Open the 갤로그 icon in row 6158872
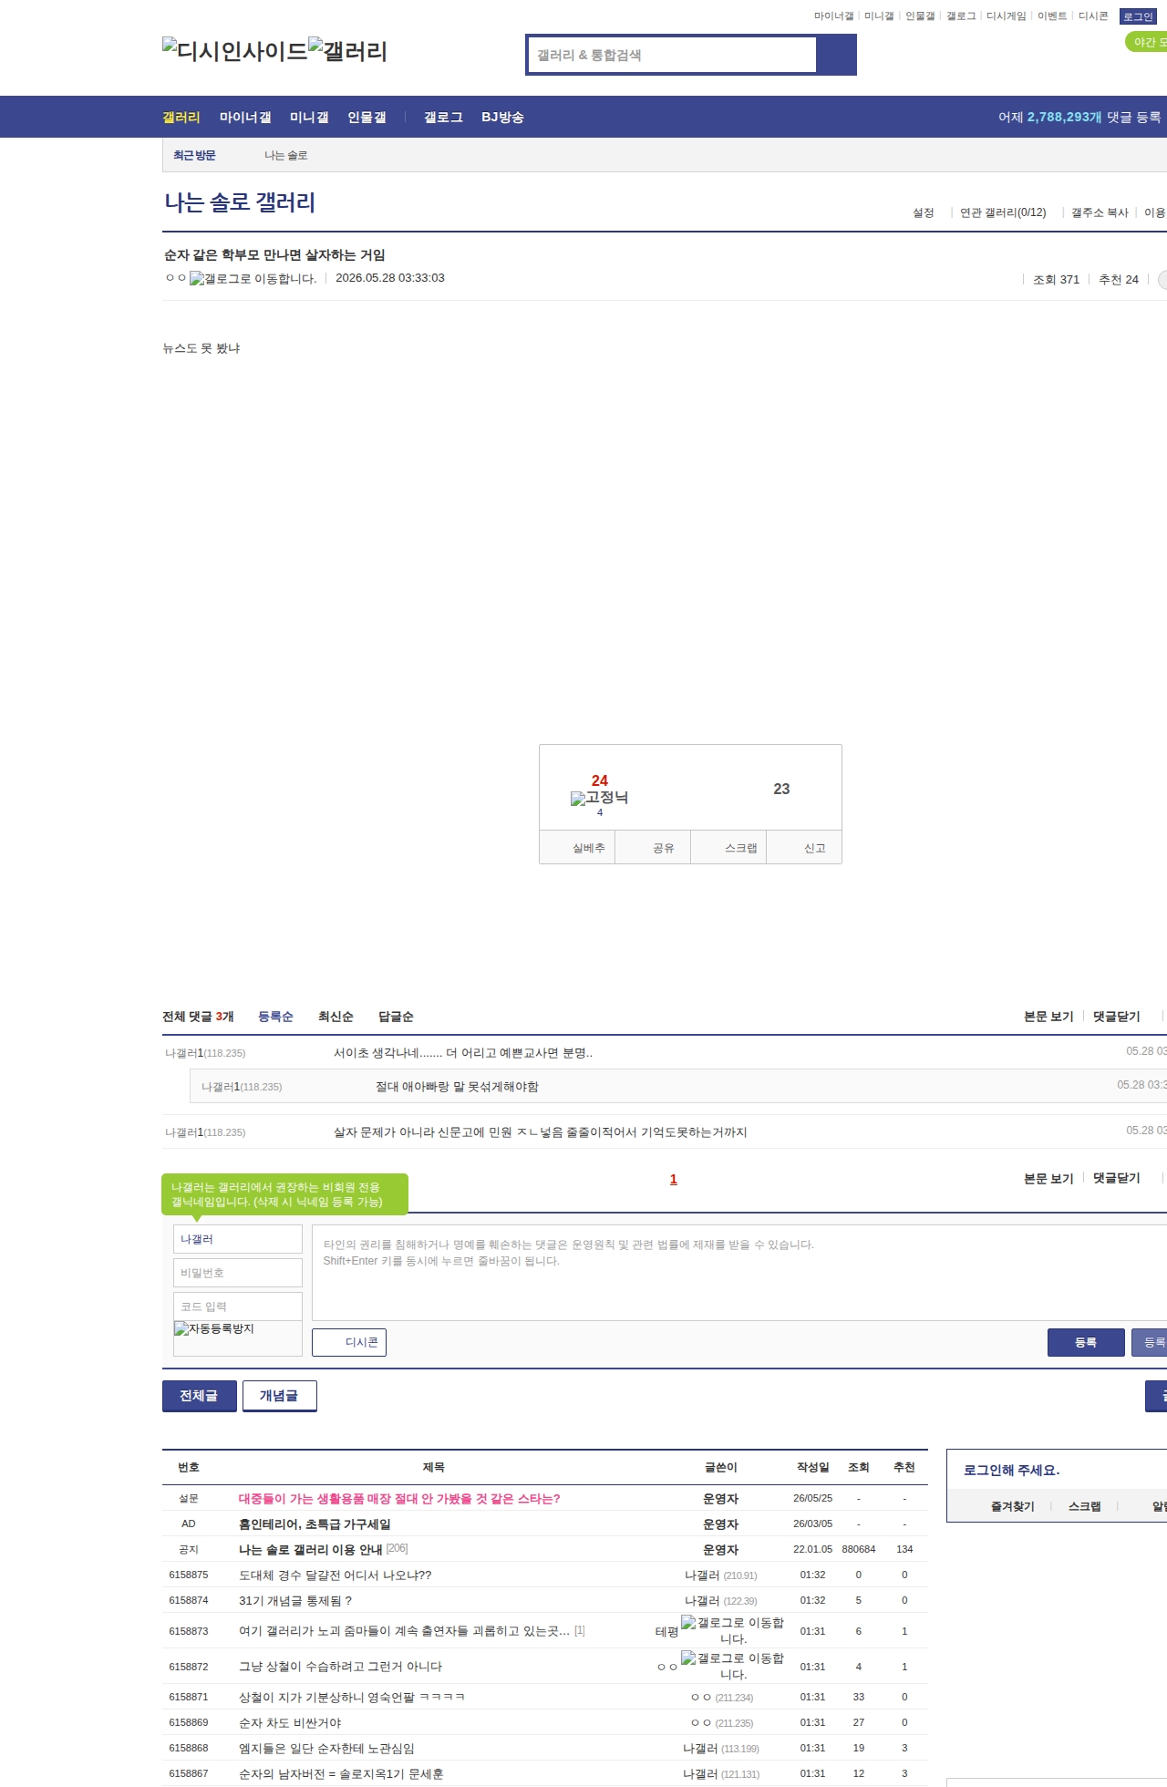Viewport: 1167px width, 1787px height. 733,1666
